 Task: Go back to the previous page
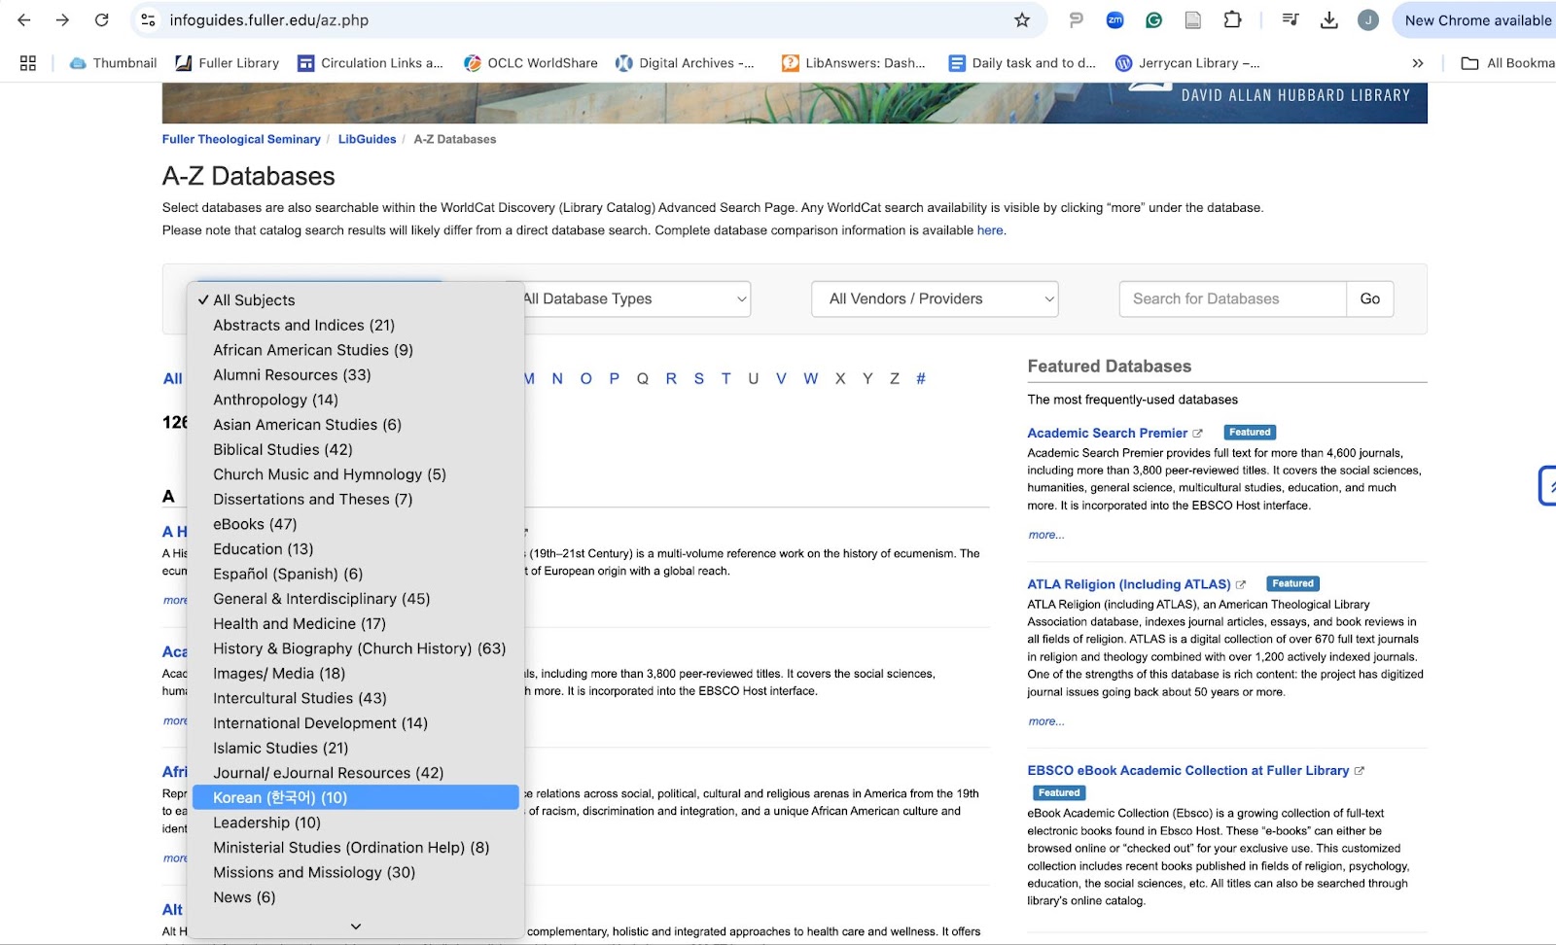tap(24, 20)
